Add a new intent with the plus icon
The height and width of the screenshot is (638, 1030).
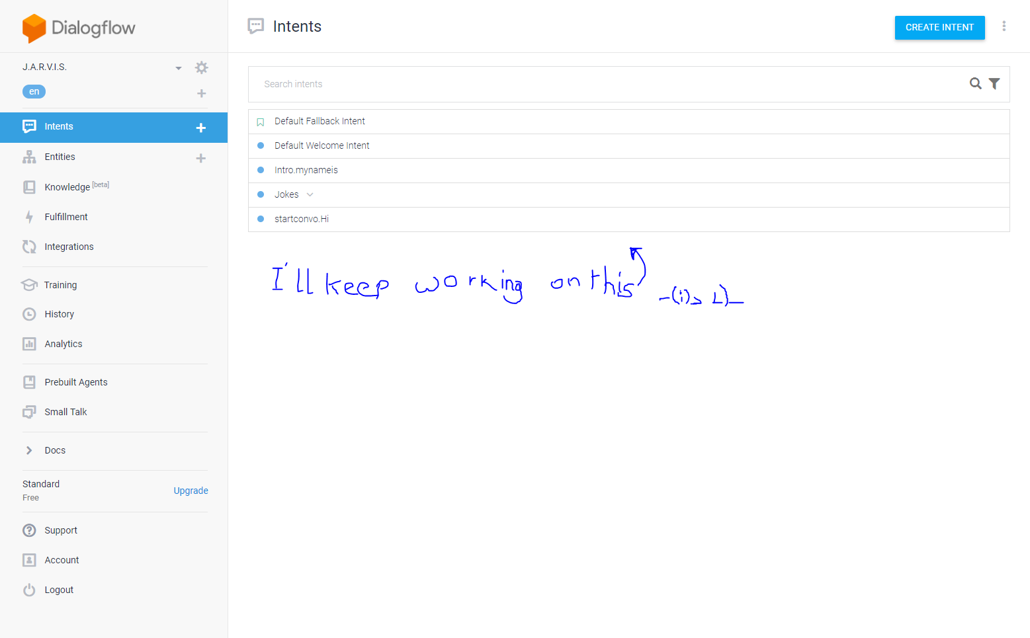point(200,128)
